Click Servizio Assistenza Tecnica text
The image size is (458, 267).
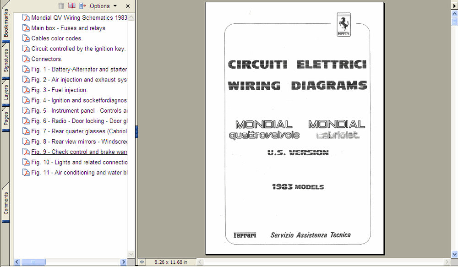[311, 235]
